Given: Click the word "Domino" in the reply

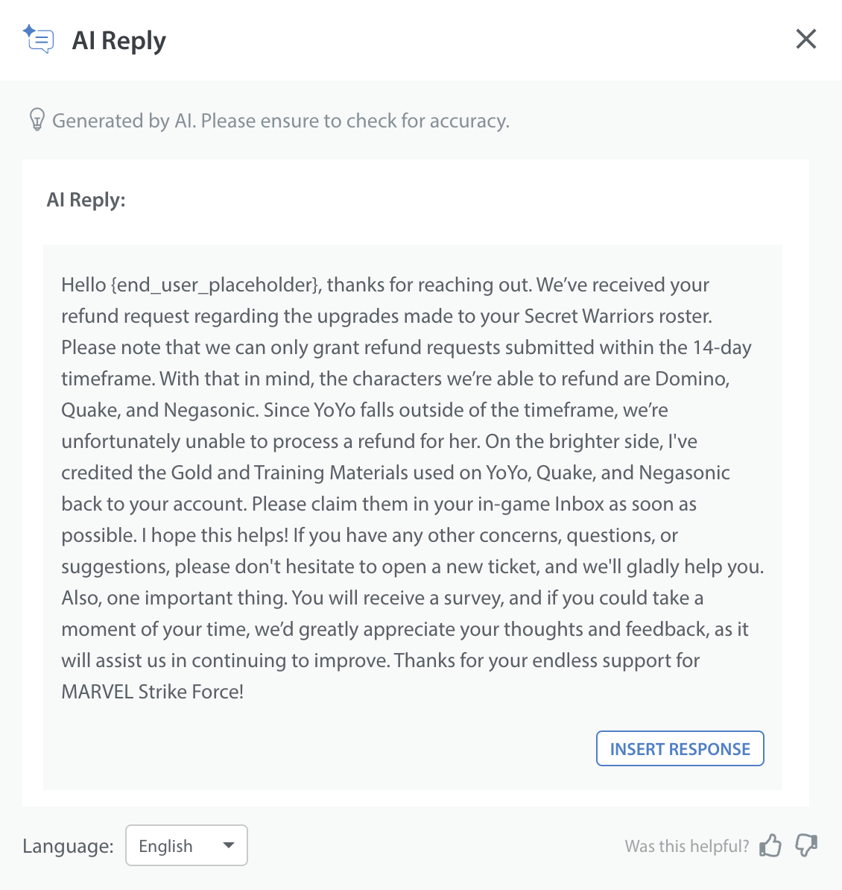Looking at the screenshot, I should click(x=690, y=379).
